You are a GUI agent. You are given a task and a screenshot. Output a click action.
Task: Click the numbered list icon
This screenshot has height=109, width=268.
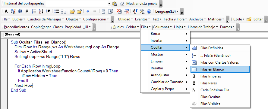click(x=34, y=11)
